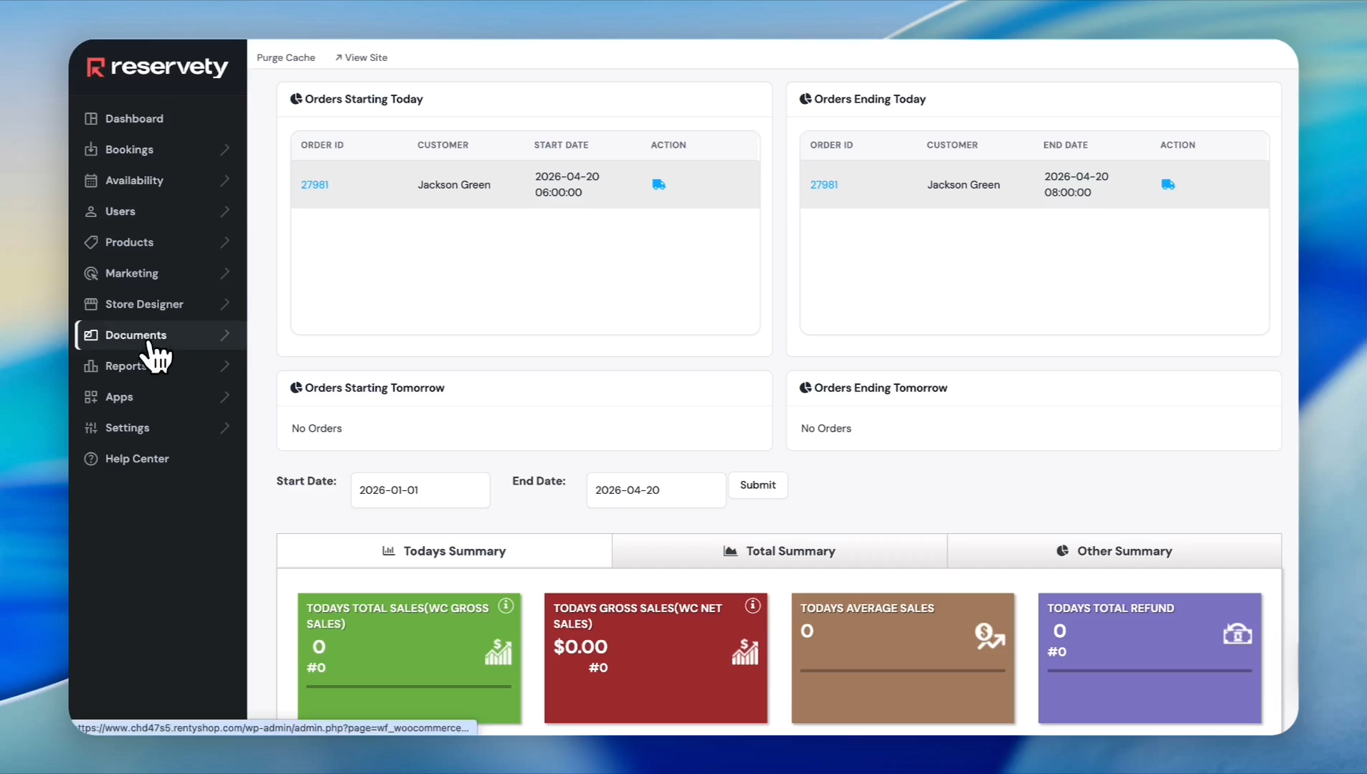Click the refund cash icon on purple card
The height and width of the screenshot is (774, 1367).
point(1237,634)
